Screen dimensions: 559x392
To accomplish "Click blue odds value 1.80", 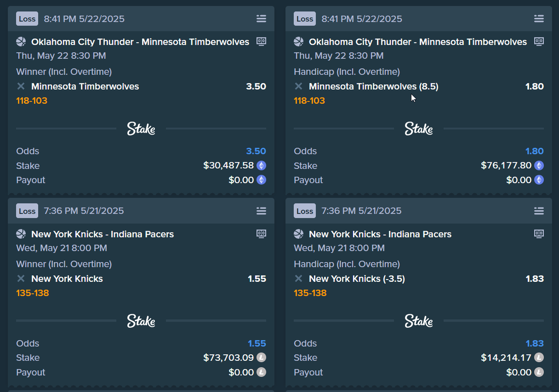I will [x=534, y=151].
